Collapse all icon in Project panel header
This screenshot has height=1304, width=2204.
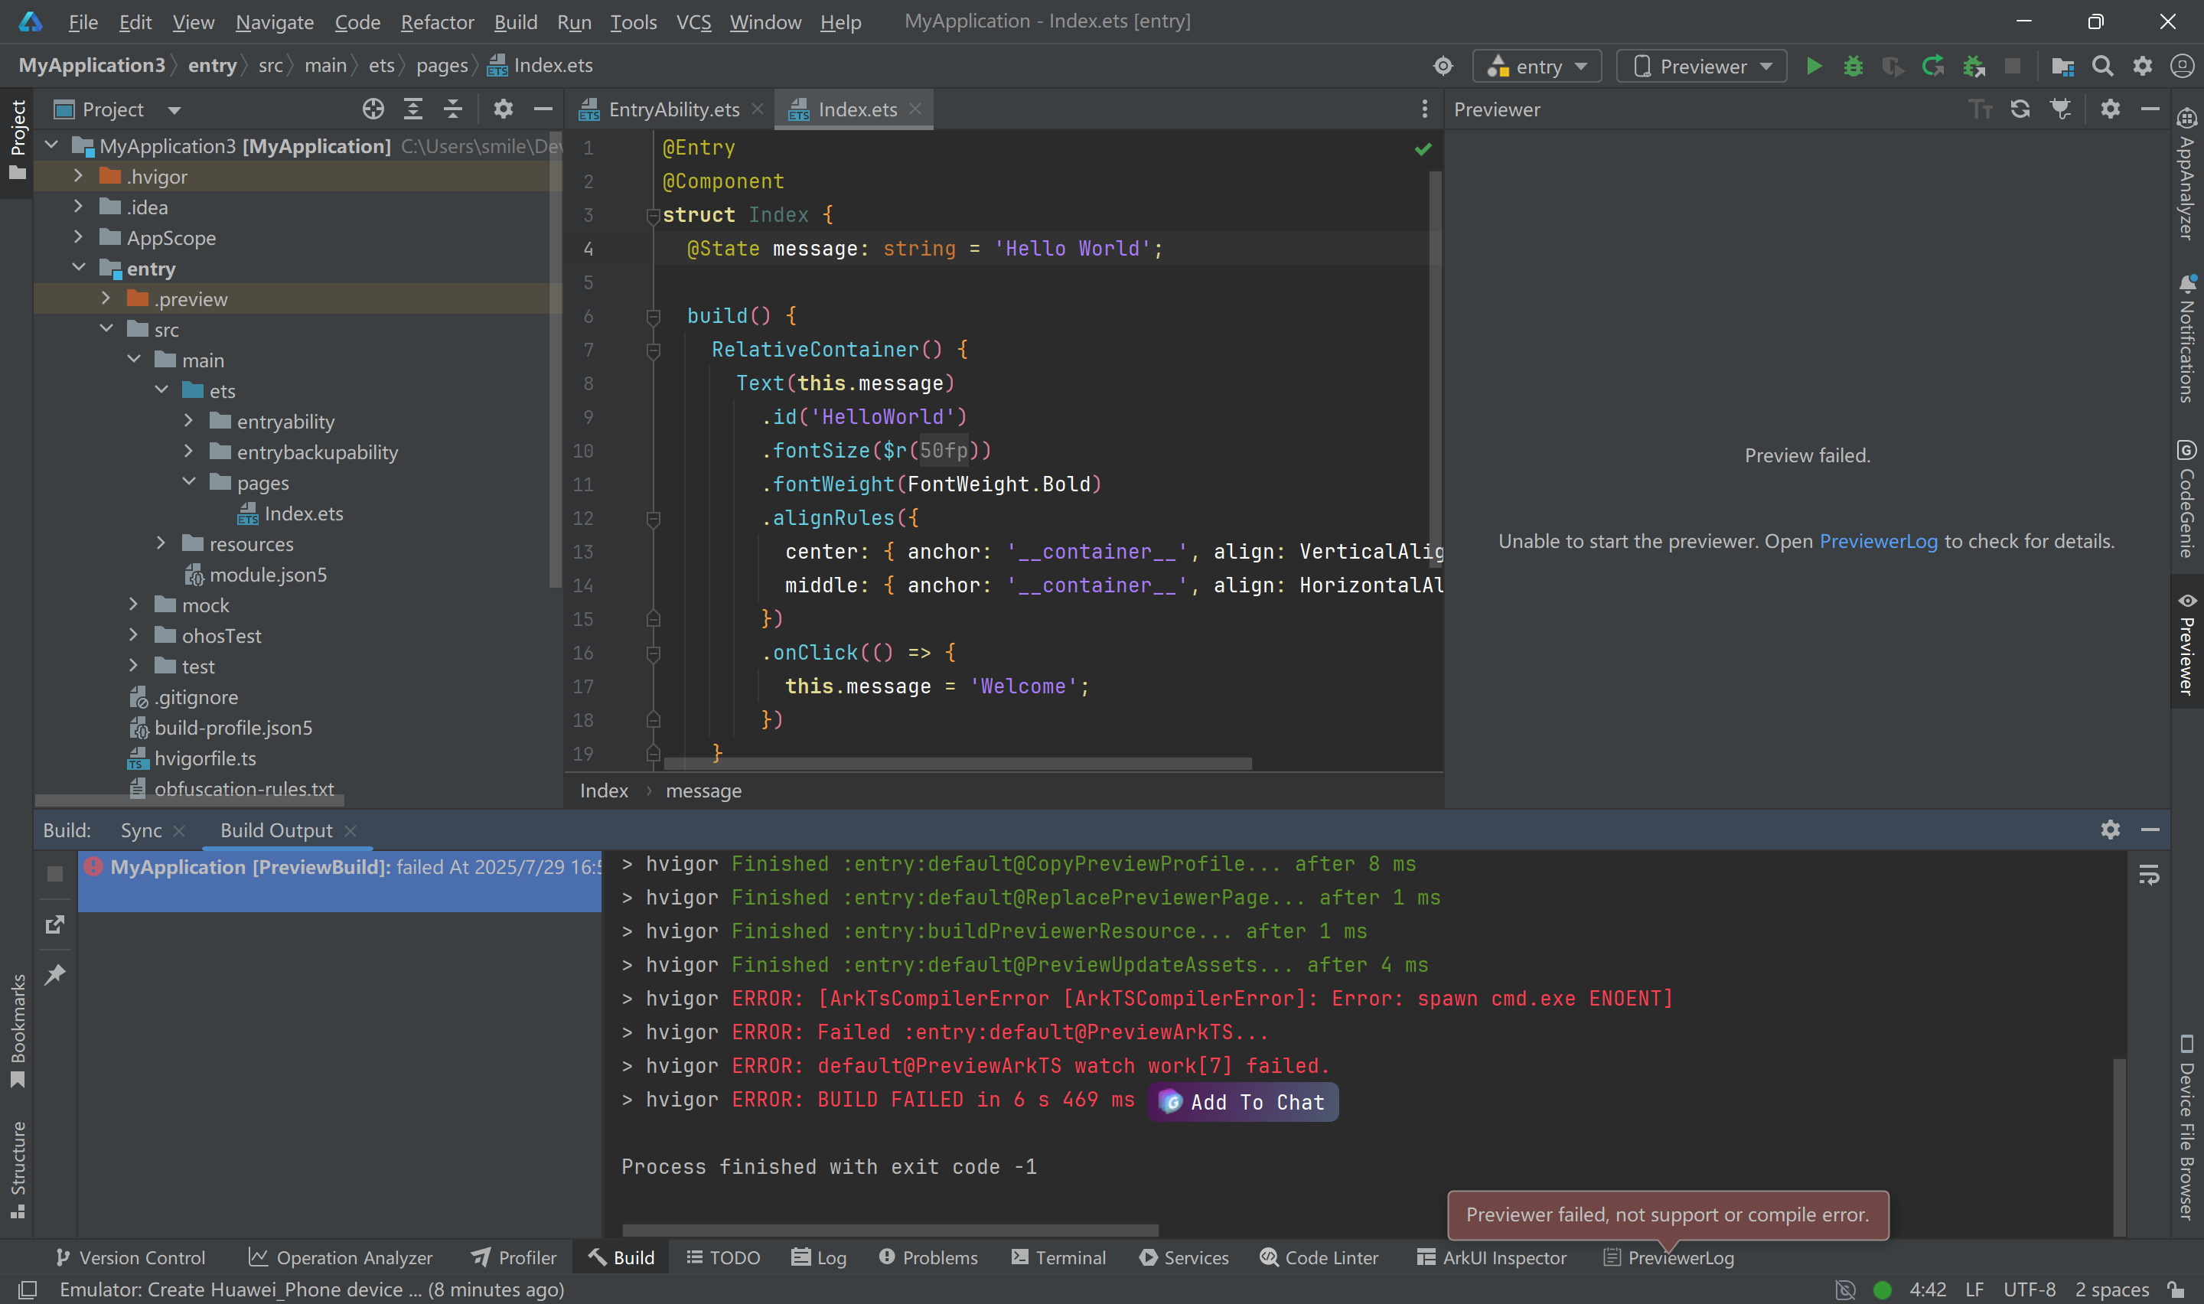pyautogui.click(x=453, y=109)
